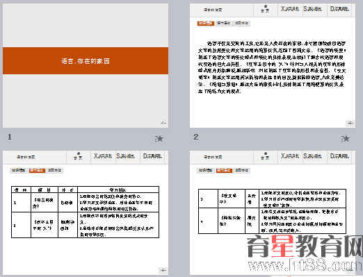Click the orange highlighted sub-tab in slide 2
This screenshot has height=277, width=363.
[x=206, y=23]
